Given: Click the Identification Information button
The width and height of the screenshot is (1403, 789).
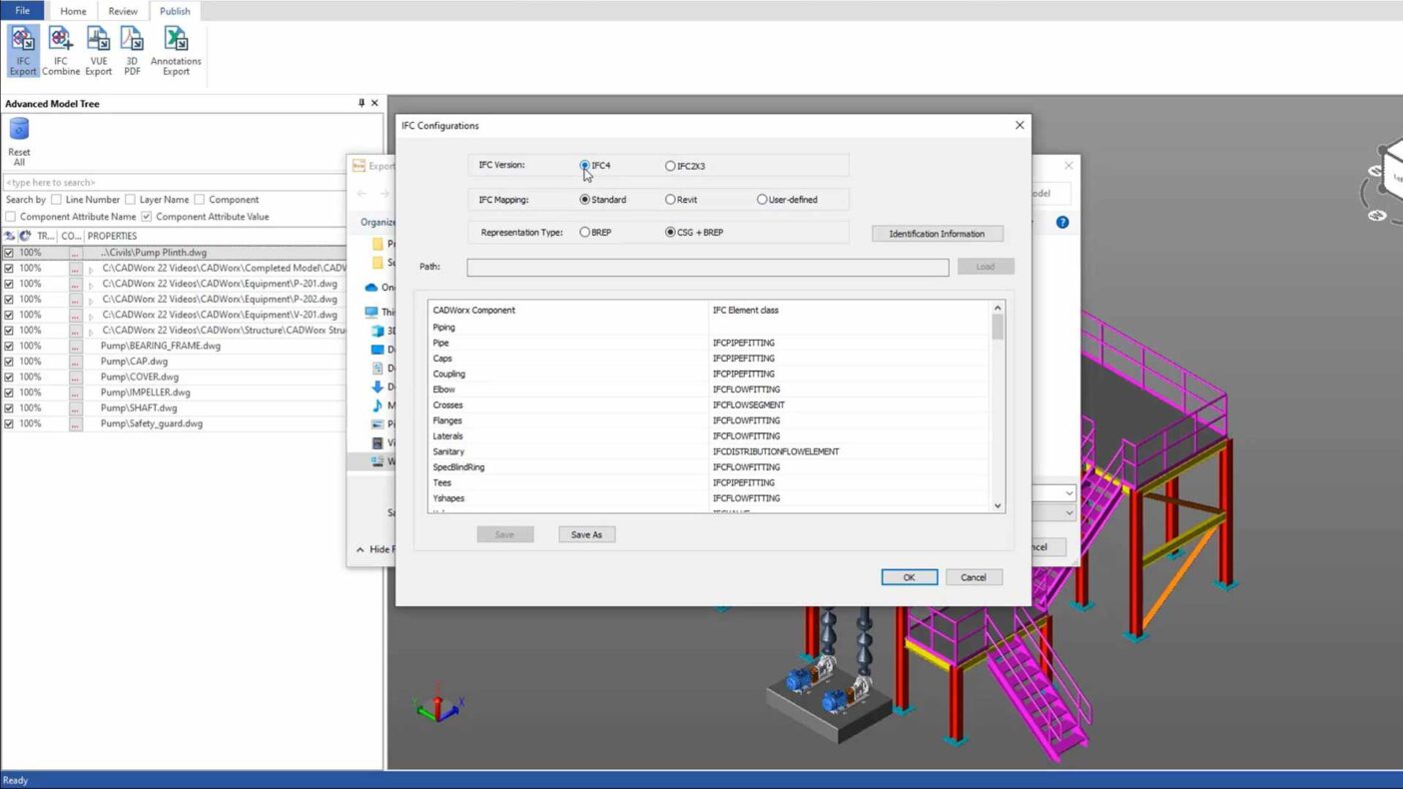Looking at the screenshot, I should [937, 234].
